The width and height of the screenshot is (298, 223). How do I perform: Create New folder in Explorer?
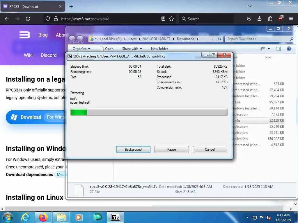click(159, 49)
